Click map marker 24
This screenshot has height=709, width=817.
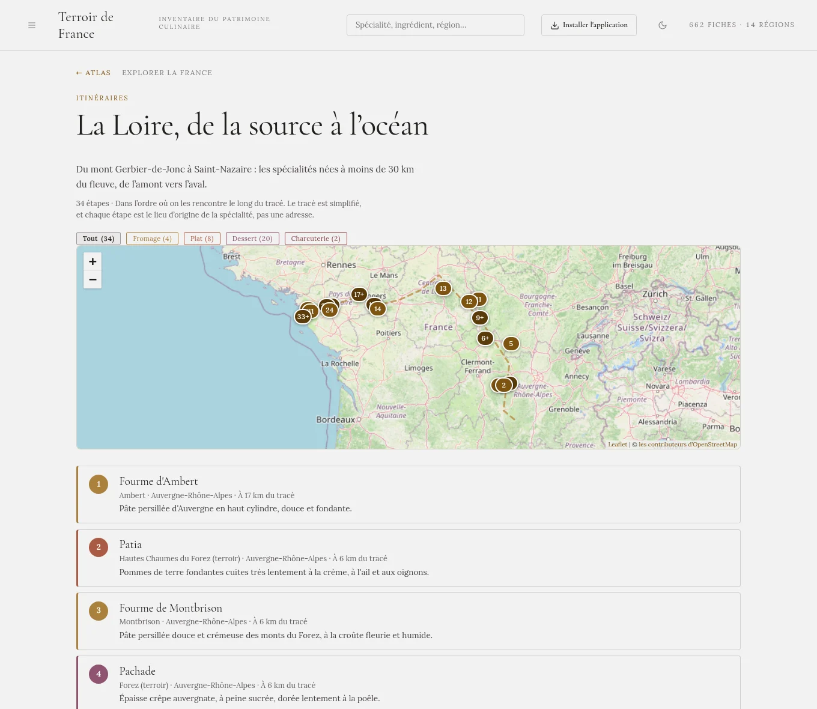329,310
